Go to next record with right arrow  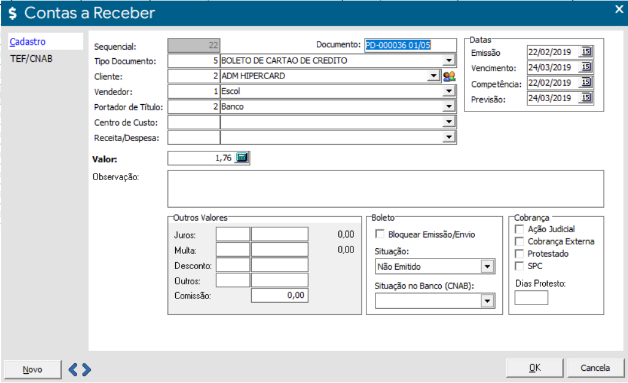point(86,369)
